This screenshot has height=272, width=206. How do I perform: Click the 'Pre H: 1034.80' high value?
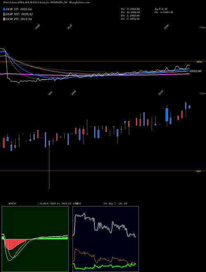(130, 12)
